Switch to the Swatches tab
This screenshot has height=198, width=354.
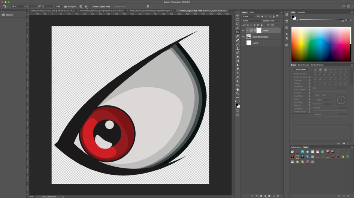(x=301, y=12)
